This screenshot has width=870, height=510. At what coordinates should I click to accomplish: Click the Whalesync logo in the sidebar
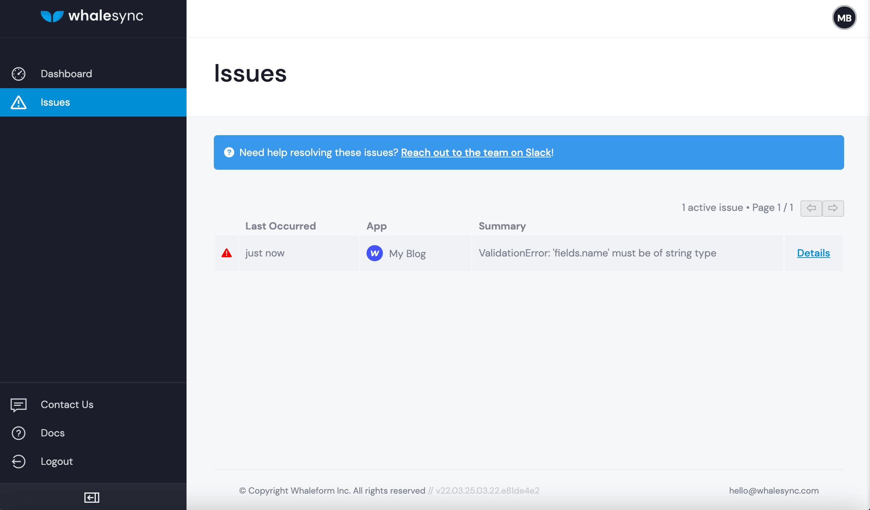pyautogui.click(x=91, y=16)
